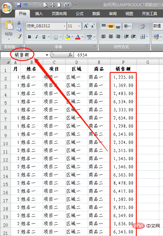This screenshot has height=236, width=163.
Task: Toggle italic formatting
Action: pyautogui.click(x=37, y=37)
